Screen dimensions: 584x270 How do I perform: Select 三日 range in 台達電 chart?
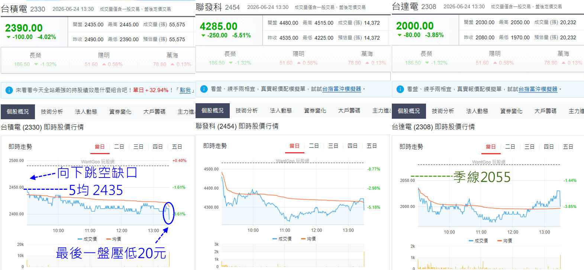pyautogui.click(x=529, y=147)
